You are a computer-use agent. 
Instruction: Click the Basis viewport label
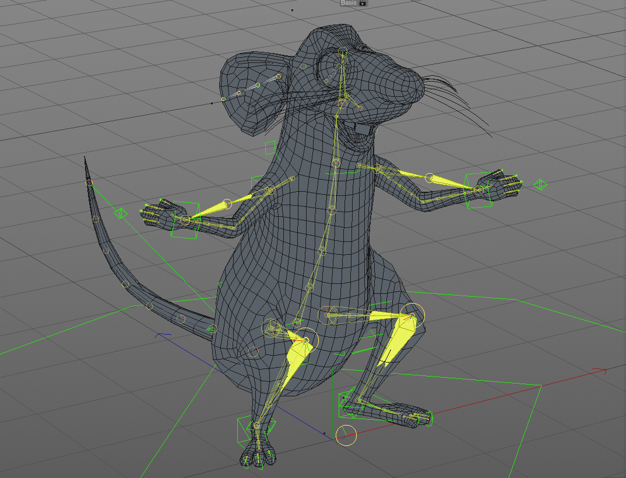[348, 3]
